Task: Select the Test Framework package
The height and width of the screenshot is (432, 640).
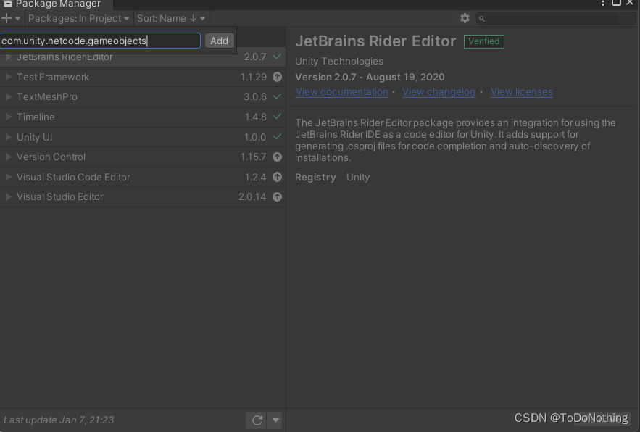Action: (x=143, y=77)
